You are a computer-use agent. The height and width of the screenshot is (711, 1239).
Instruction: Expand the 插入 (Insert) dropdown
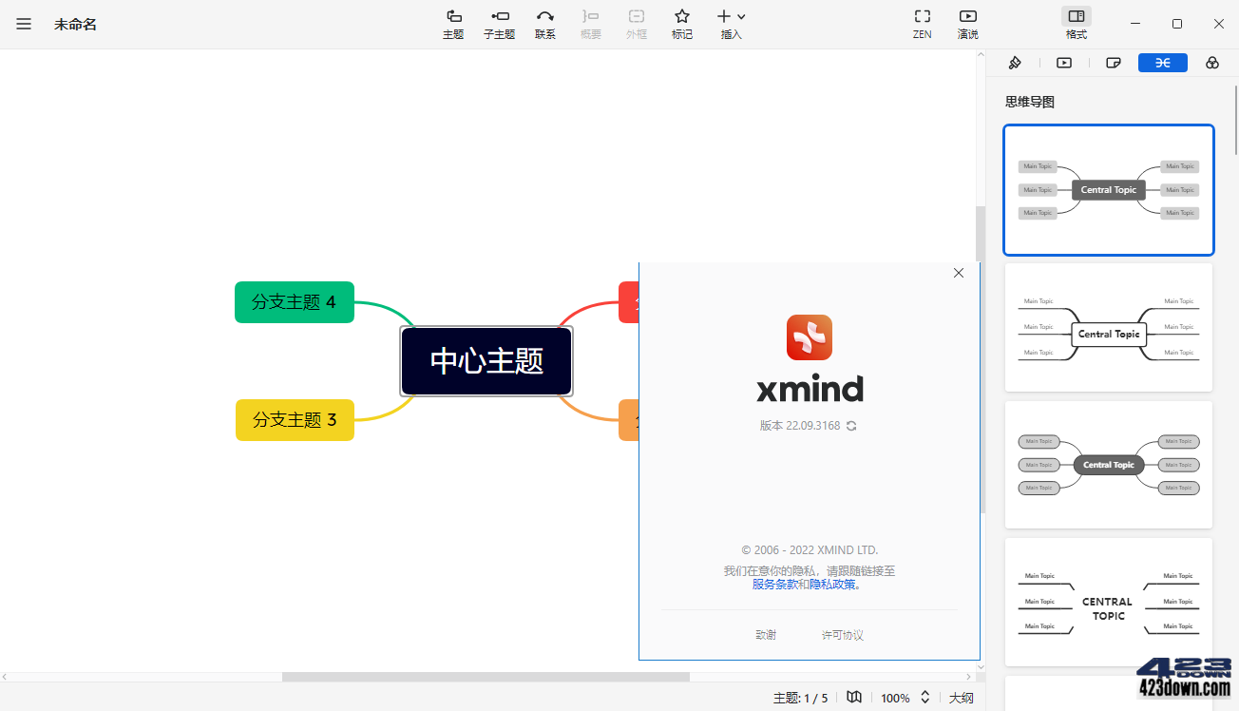(x=739, y=18)
